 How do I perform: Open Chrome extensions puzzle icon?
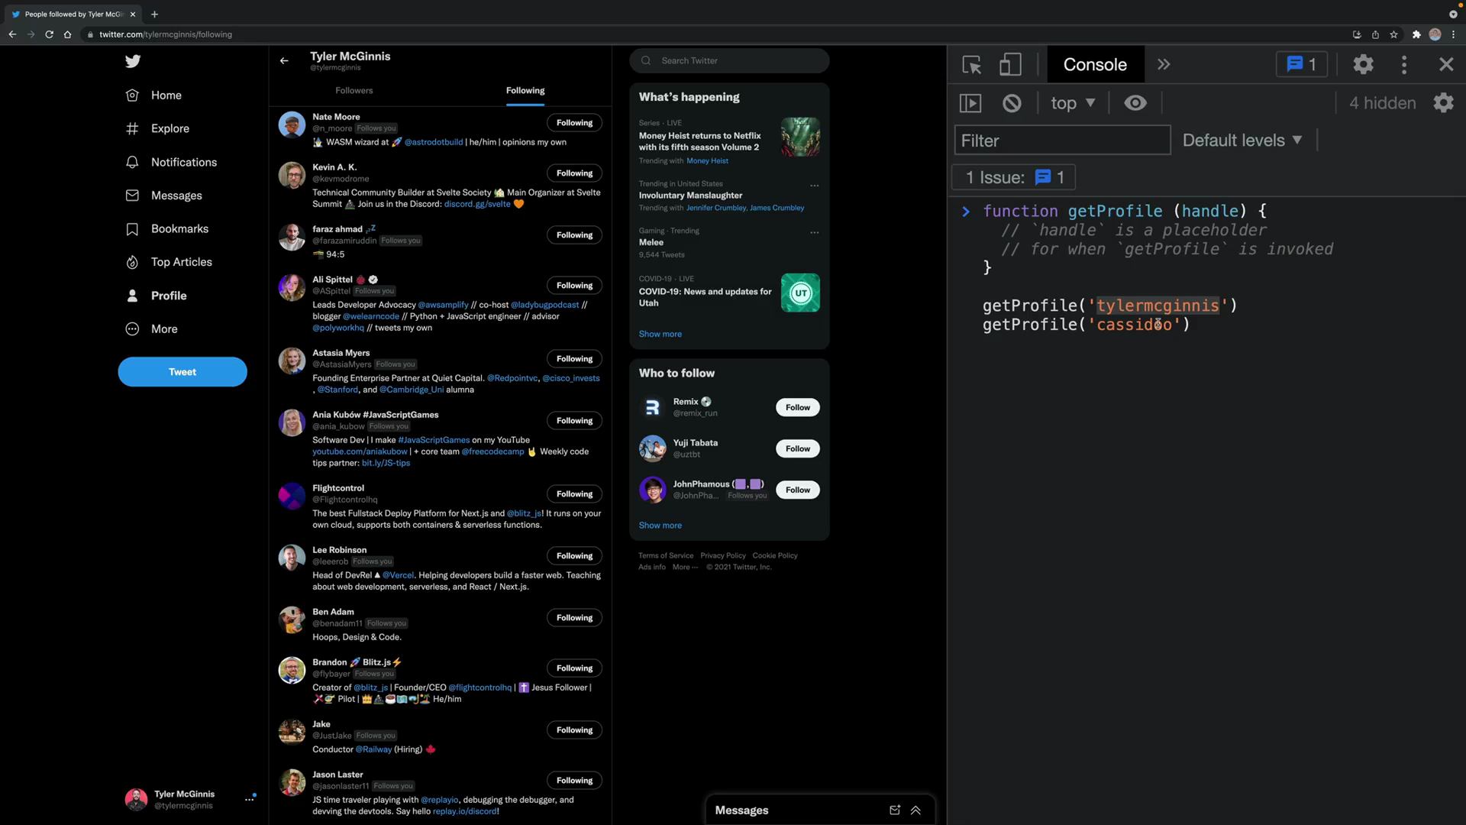(x=1416, y=34)
